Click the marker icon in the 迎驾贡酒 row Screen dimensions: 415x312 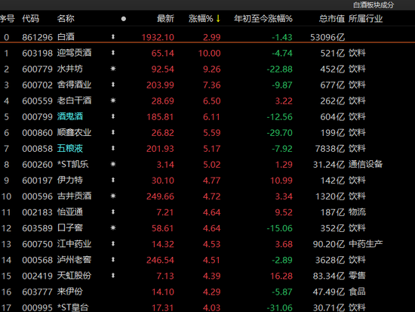(x=113, y=53)
